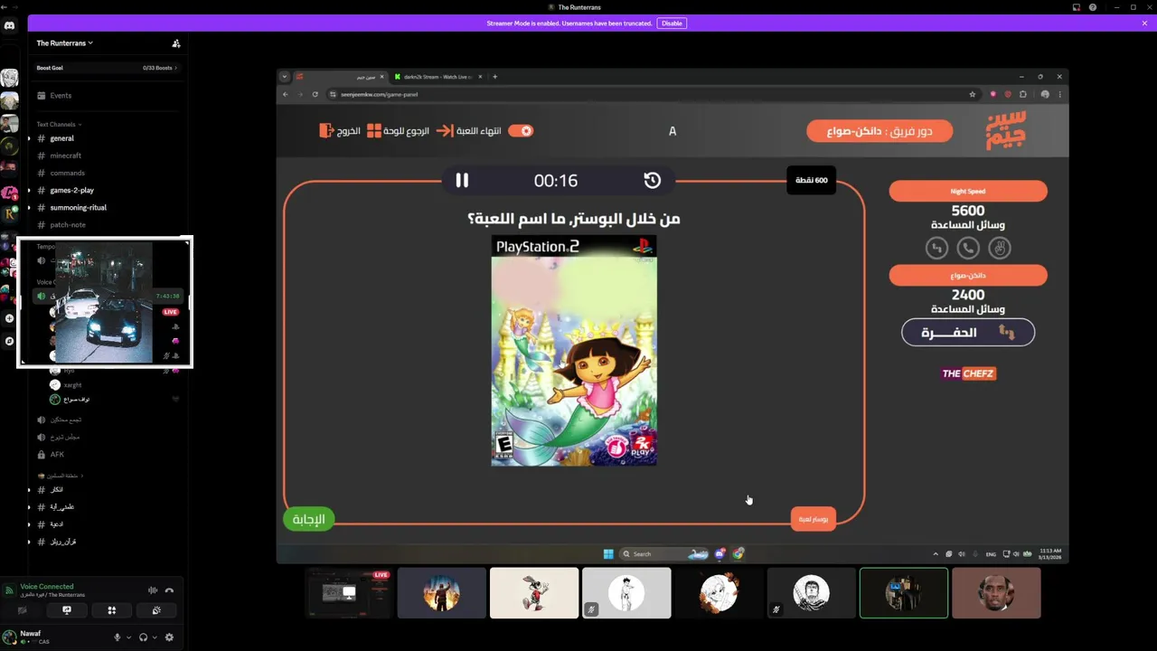Use the Night Speed call-a-friend lifeline icon
1157x651 pixels.
968,247
